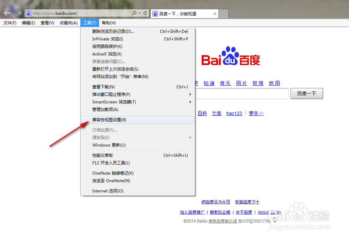This screenshot has width=349, height=239.
Task: Choose 删除浏览历史记录(D)... from the menu
Action: coord(138,31)
